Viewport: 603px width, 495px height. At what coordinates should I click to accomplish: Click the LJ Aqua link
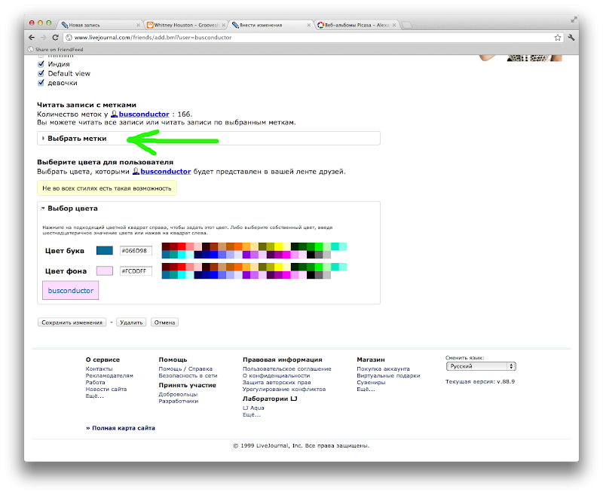pyautogui.click(x=253, y=408)
